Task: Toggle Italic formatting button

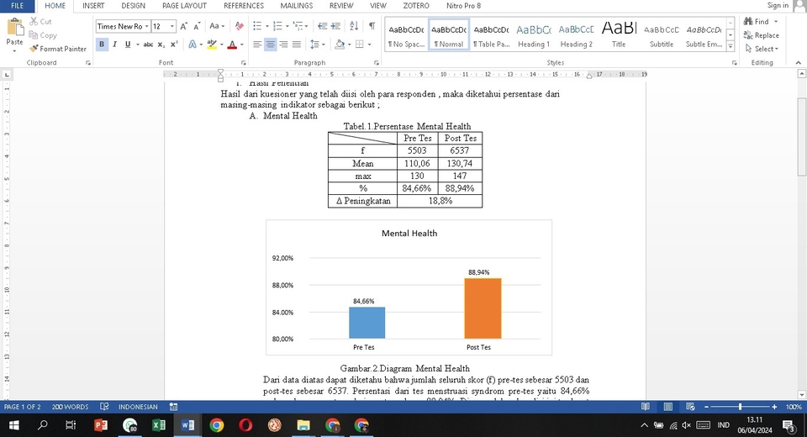Action: tap(114, 45)
